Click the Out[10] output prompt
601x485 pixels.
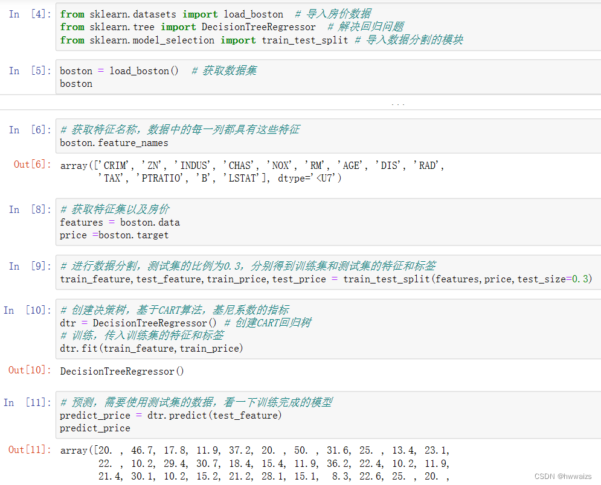click(x=30, y=370)
